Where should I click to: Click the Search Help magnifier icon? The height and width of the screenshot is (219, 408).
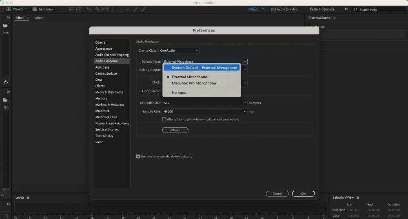point(355,9)
